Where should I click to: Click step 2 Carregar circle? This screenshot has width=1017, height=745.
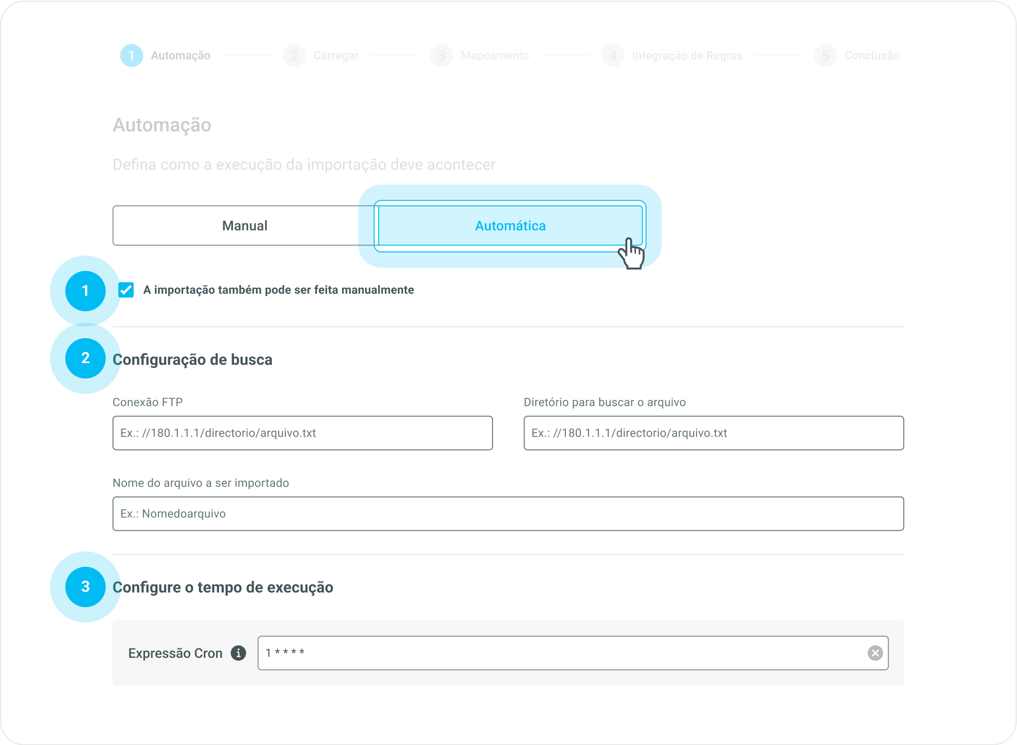pyautogui.click(x=294, y=56)
